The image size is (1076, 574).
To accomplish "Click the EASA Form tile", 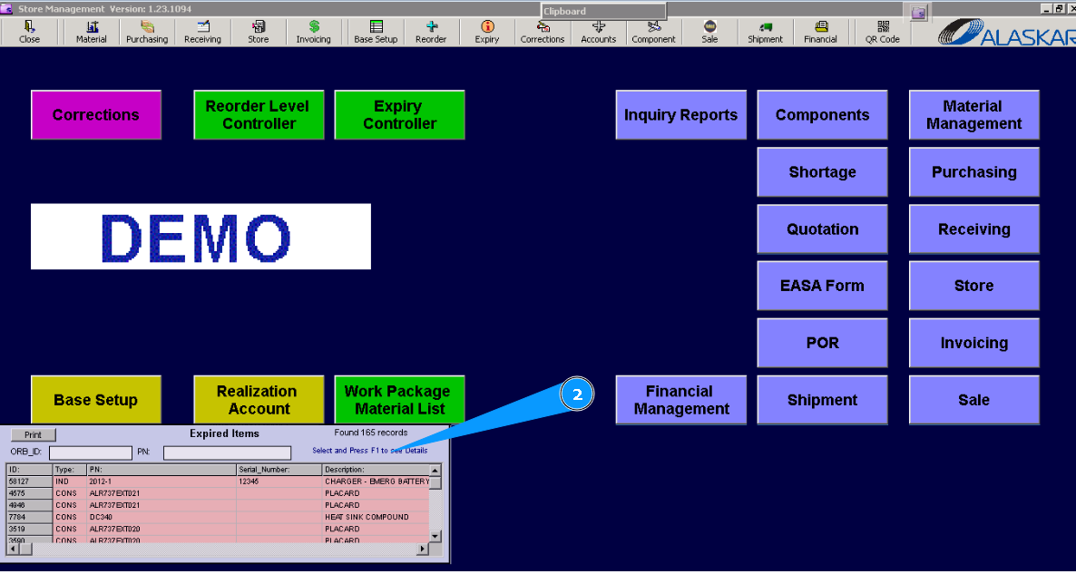I will [822, 286].
